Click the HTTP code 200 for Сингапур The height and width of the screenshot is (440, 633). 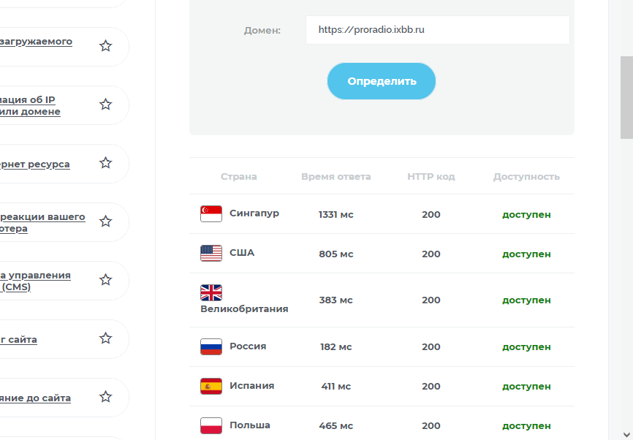(431, 215)
